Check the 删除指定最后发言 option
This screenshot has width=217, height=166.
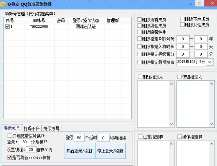click(140, 62)
